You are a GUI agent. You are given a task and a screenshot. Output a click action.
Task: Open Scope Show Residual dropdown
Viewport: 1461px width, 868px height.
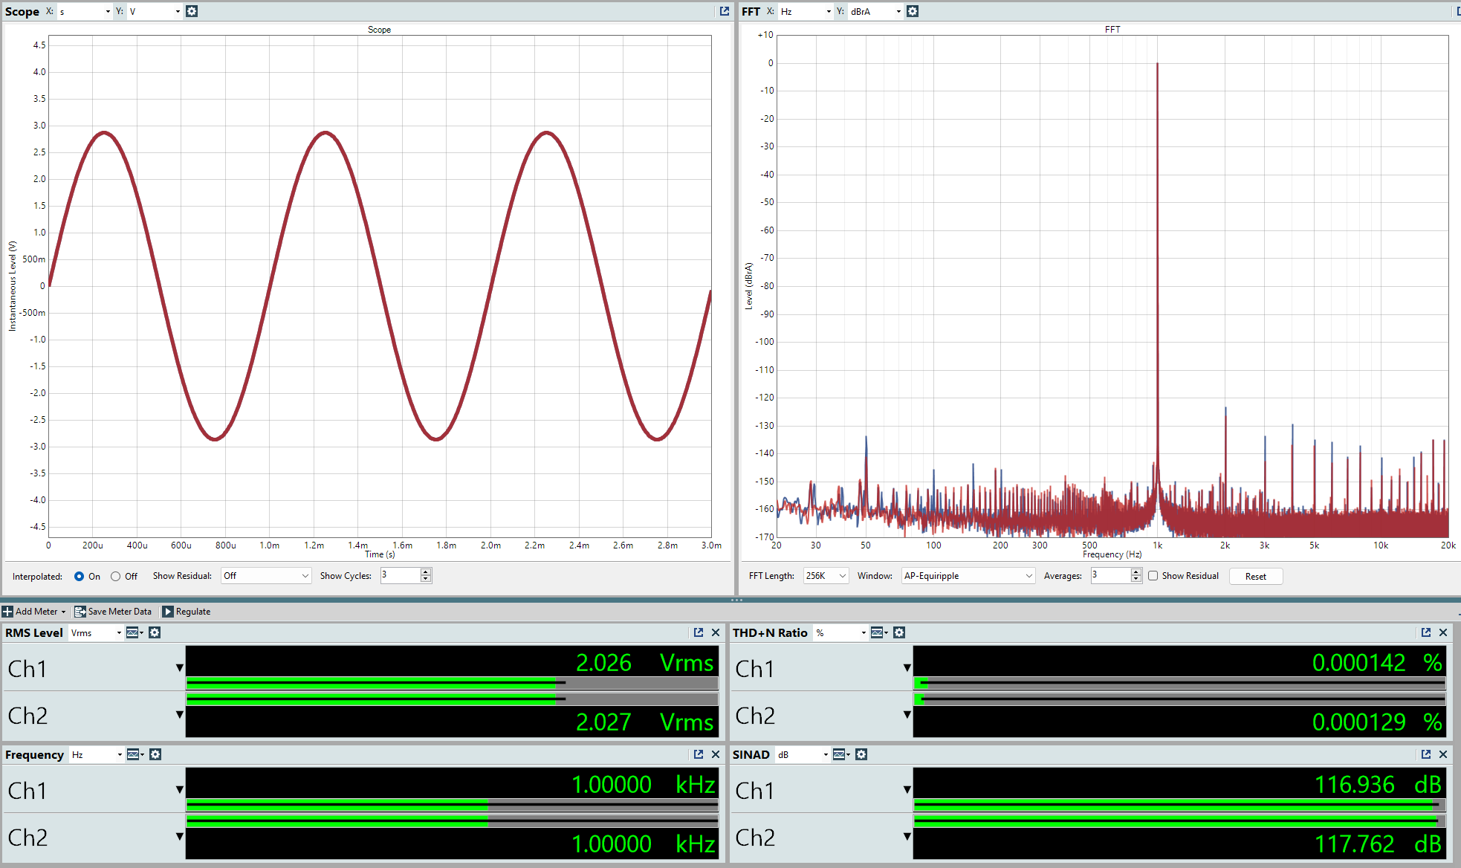click(265, 576)
